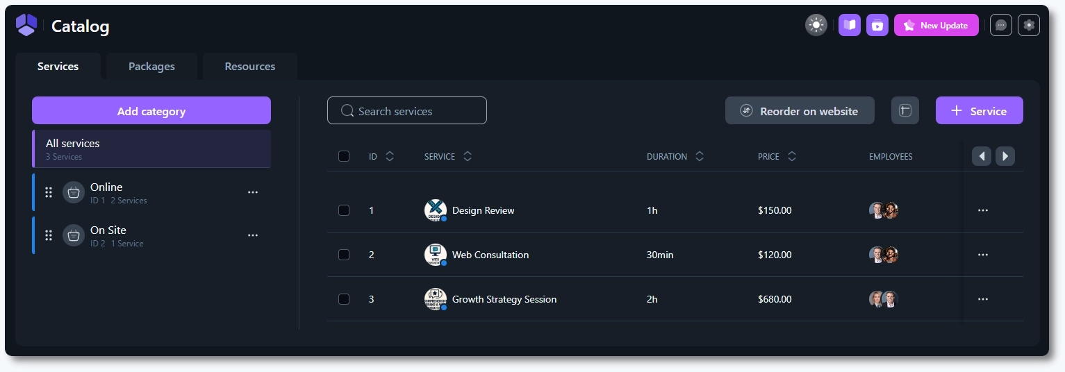Open options menu for Online category
1065x372 pixels.
coord(253,192)
